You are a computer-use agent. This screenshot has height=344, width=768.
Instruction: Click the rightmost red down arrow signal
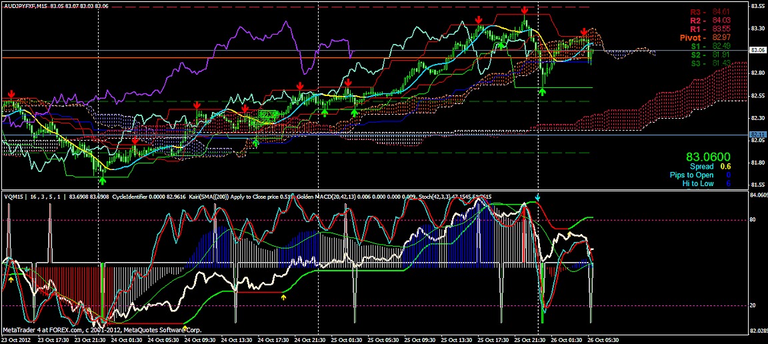tap(584, 32)
